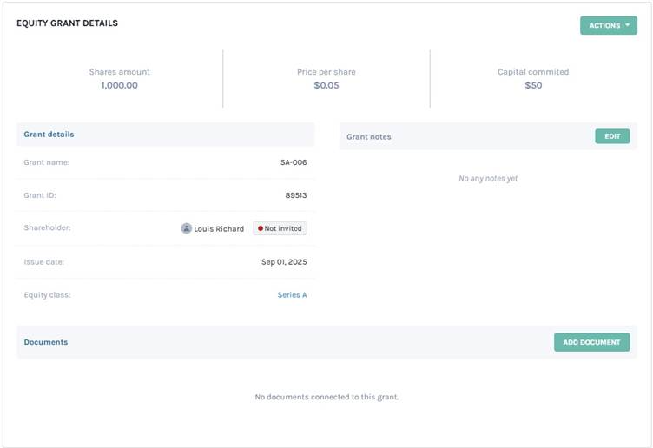Click the caret arrow on Actions button

(627, 25)
